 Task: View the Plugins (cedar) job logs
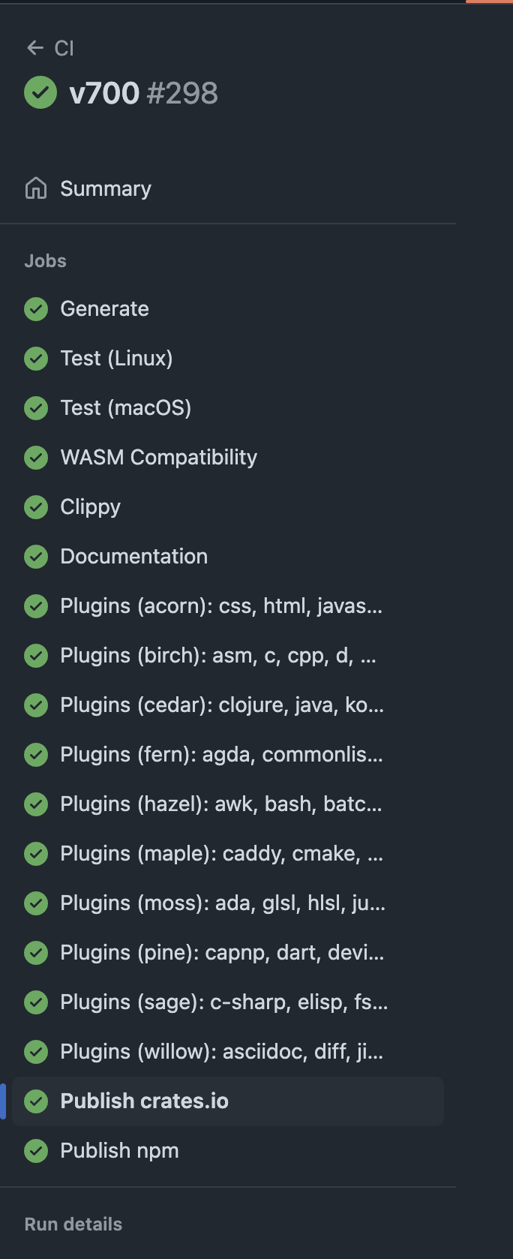(222, 705)
